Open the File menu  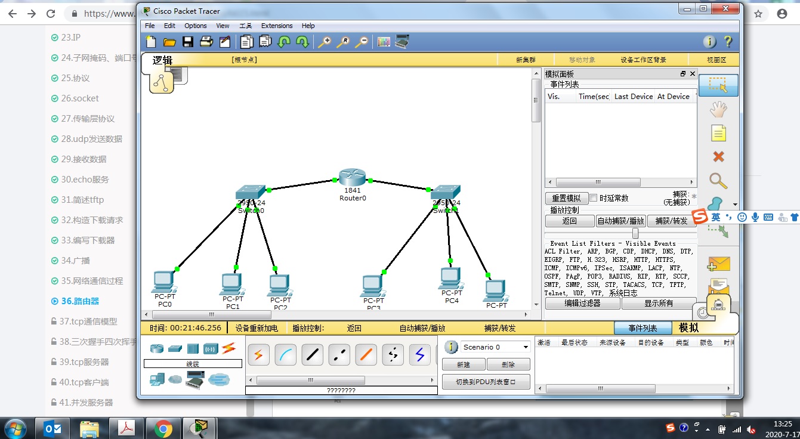pos(150,26)
